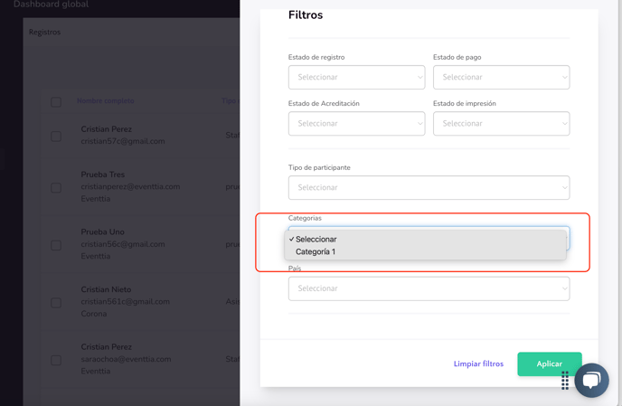The width and height of the screenshot is (622, 406).
Task: Open the Estado de registro dropdown
Action: [356, 78]
